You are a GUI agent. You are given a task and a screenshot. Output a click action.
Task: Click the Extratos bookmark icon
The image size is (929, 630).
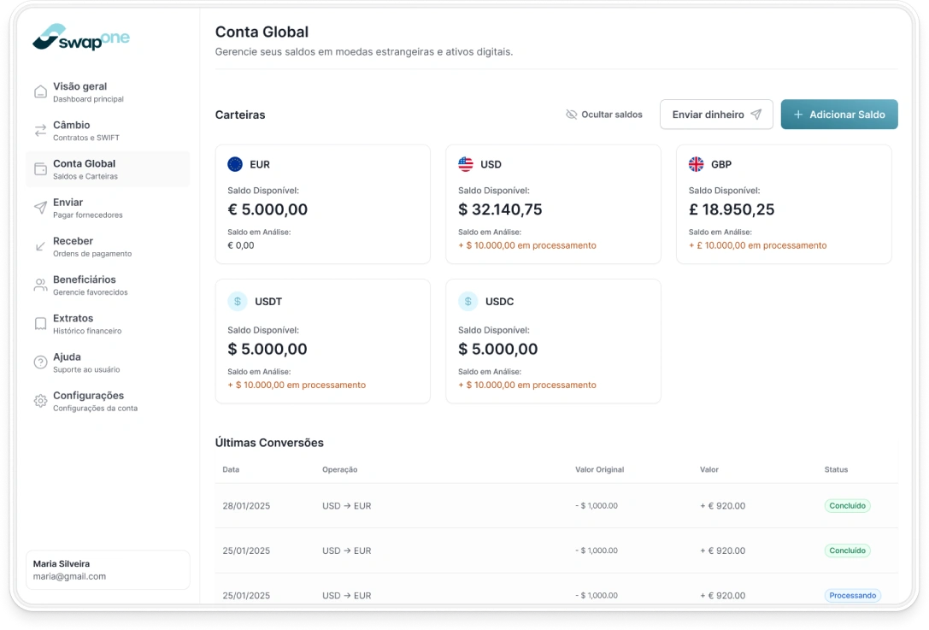[x=40, y=324]
